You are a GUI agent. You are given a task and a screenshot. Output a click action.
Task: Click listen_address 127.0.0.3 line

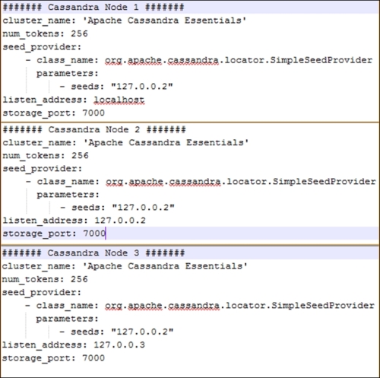(74, 345)
